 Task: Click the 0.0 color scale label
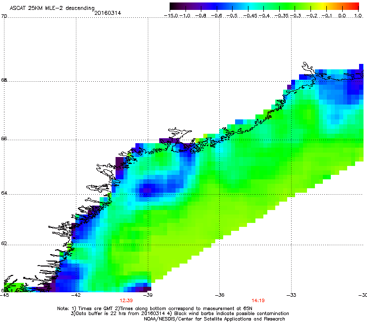(x=342, y=16)
